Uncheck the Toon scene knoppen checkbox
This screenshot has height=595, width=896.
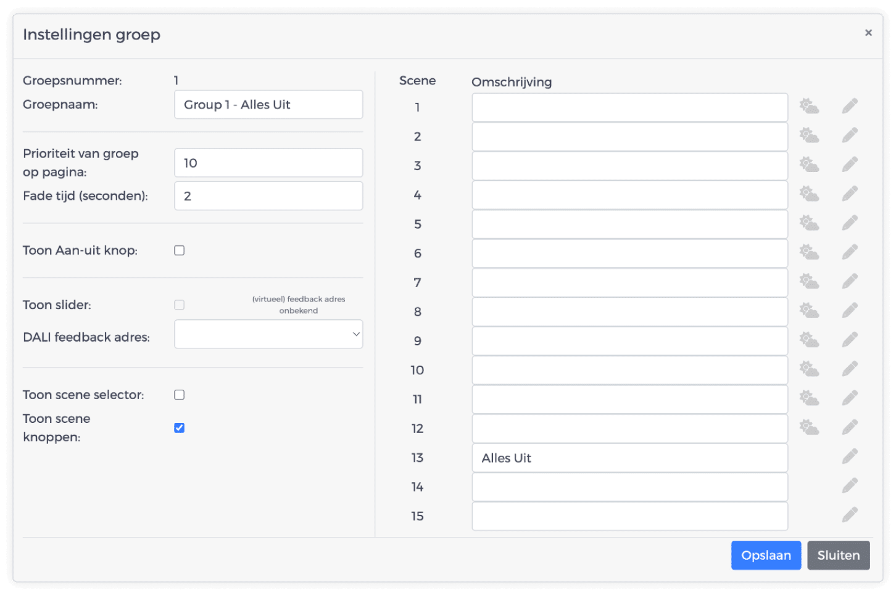(x=180, y=428)
